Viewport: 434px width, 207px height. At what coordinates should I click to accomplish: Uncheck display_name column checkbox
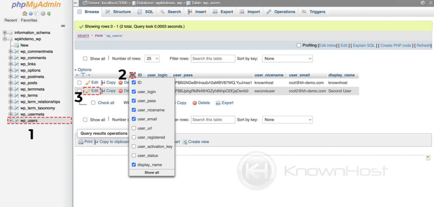click(134, 165)
